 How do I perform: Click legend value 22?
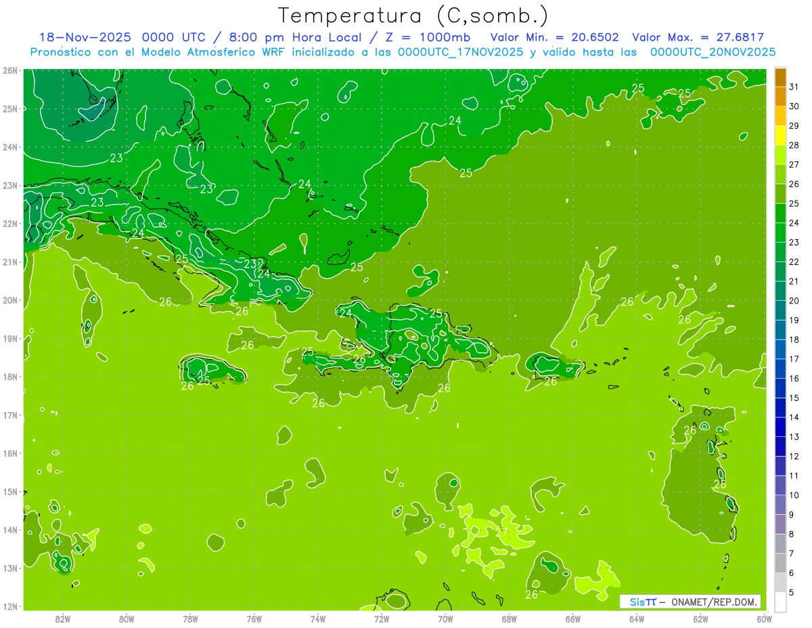[x=794, y=262]
